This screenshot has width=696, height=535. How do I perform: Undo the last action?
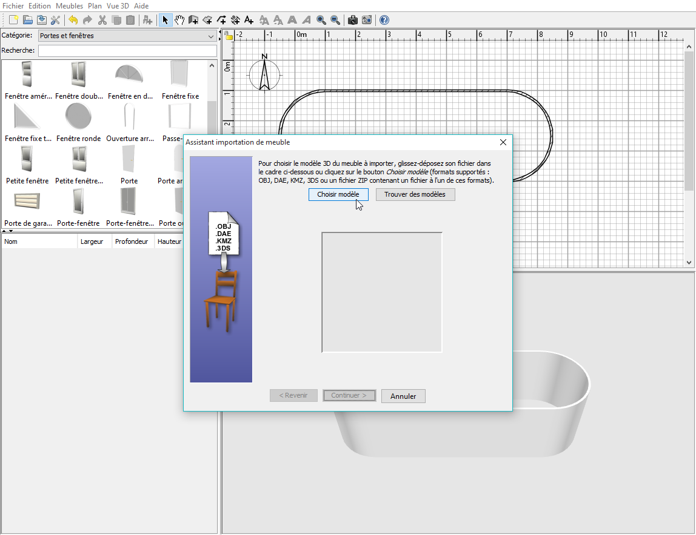coord(73,20)
